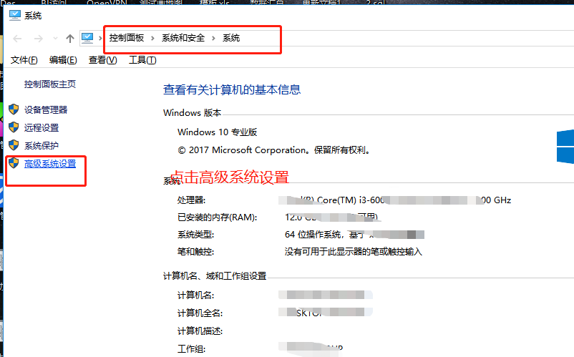Click the Forward navigation arrow
The image size is (574, 357).
coord(39,39)
